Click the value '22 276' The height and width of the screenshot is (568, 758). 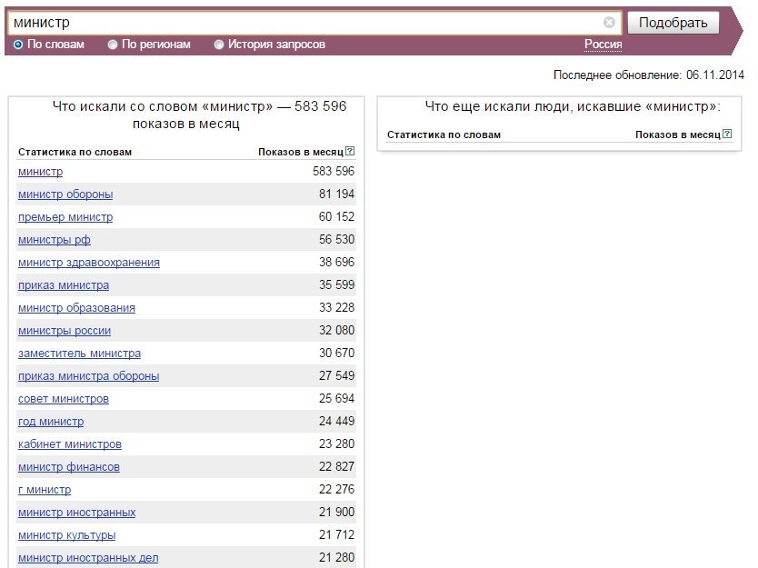[x=336, y=489]
